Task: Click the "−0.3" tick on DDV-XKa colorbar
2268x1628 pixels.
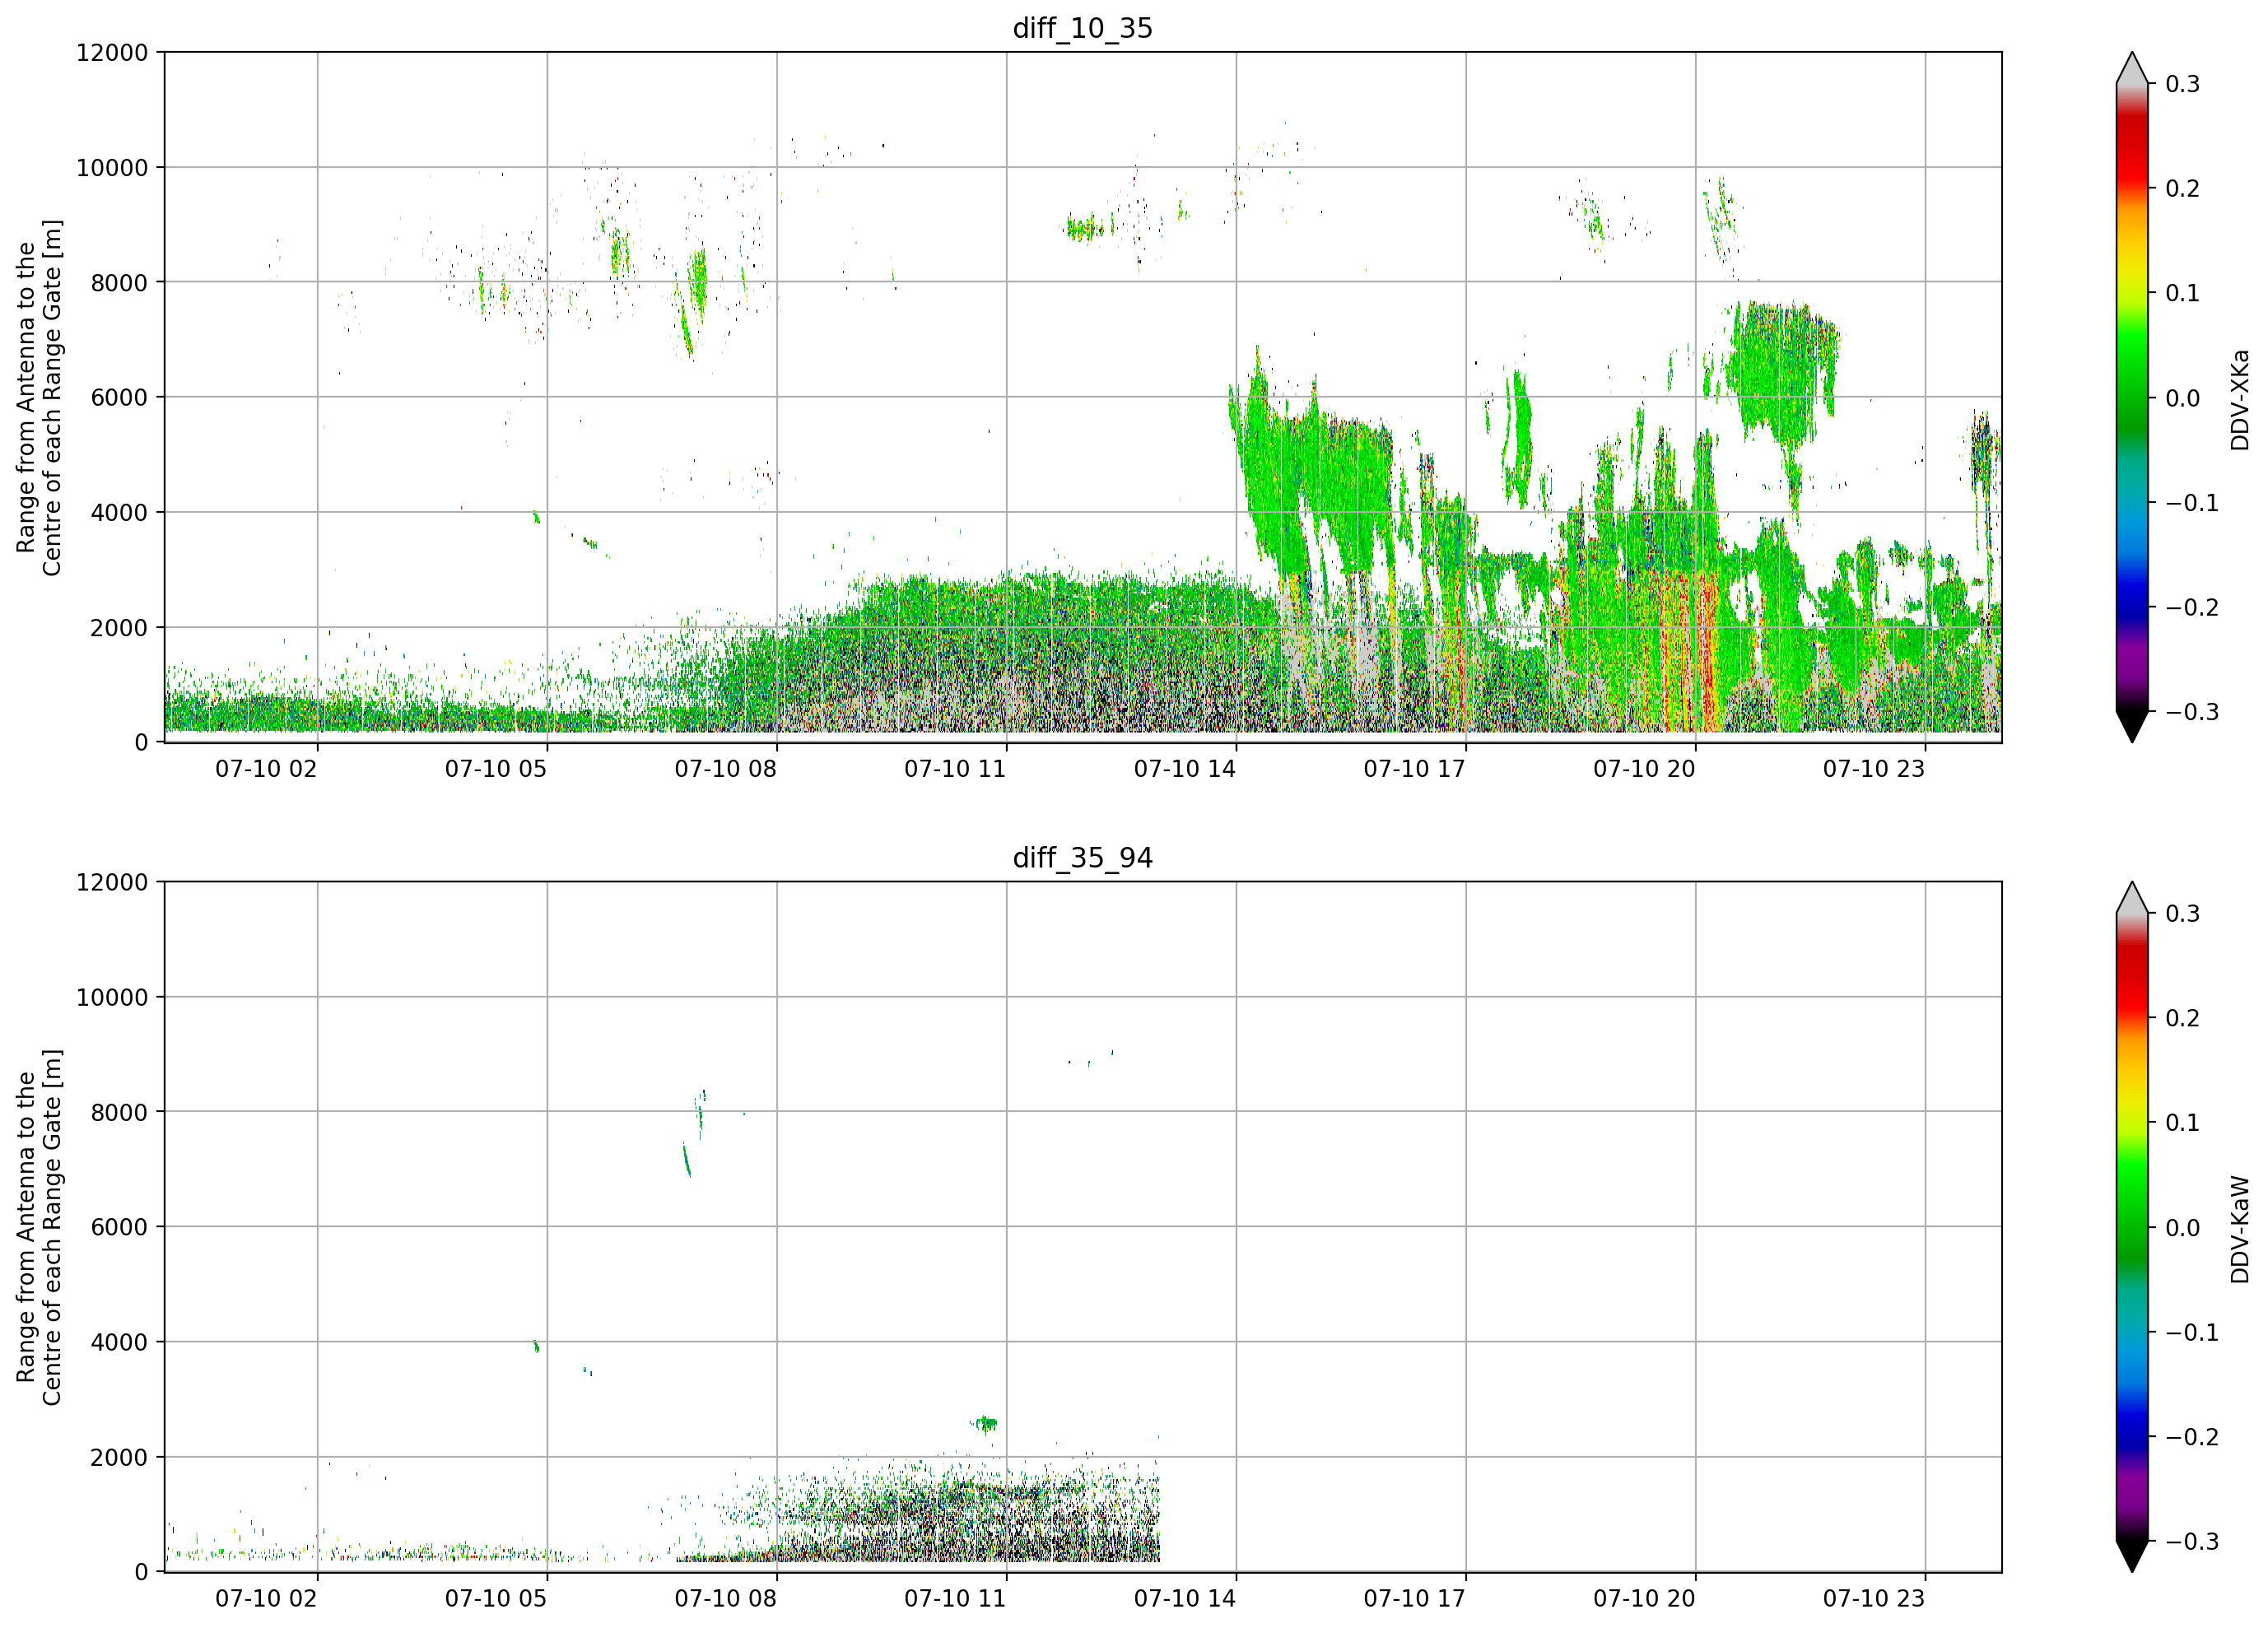Action: tap(2191, 712)
